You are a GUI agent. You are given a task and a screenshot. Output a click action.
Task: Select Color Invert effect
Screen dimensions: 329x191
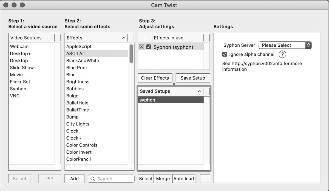[97, 152]
